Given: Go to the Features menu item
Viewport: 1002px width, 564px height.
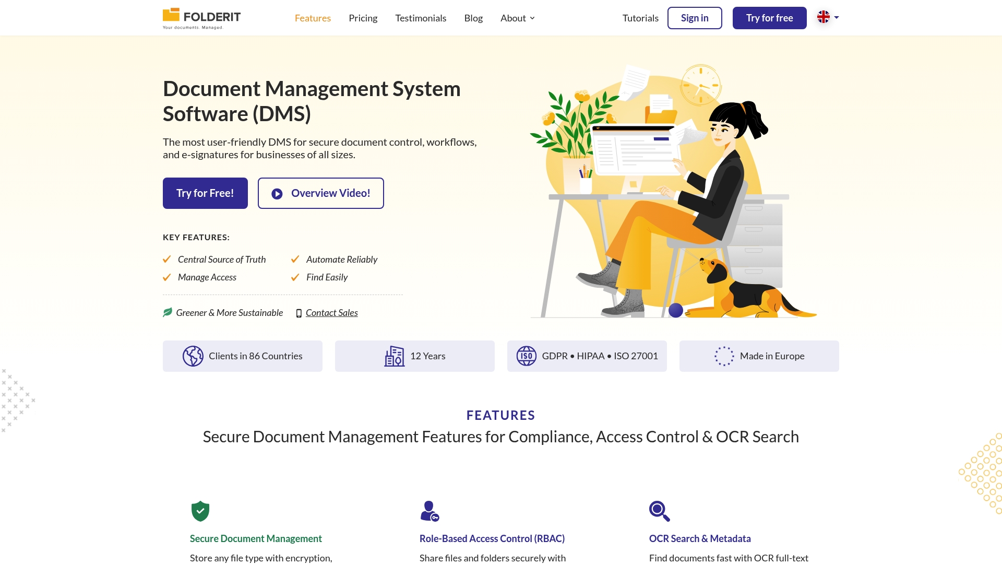Looking at the screenshot, I should (x=313, y=18).
